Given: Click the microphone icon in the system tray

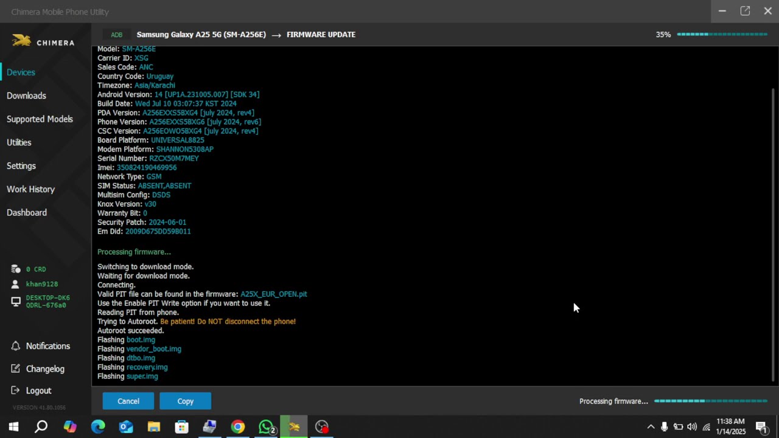Looking at the screenshot, I should tap(664, 427).
